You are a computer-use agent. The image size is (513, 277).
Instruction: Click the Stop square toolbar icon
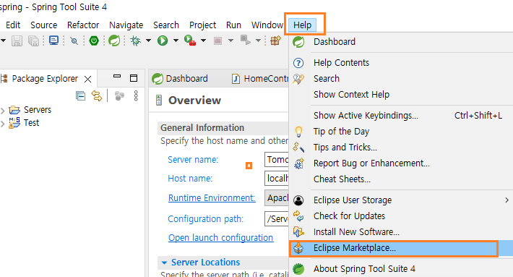[217, 41]
